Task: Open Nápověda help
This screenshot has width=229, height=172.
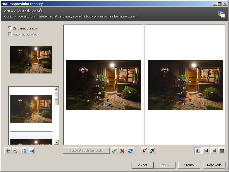Action: 214,165
